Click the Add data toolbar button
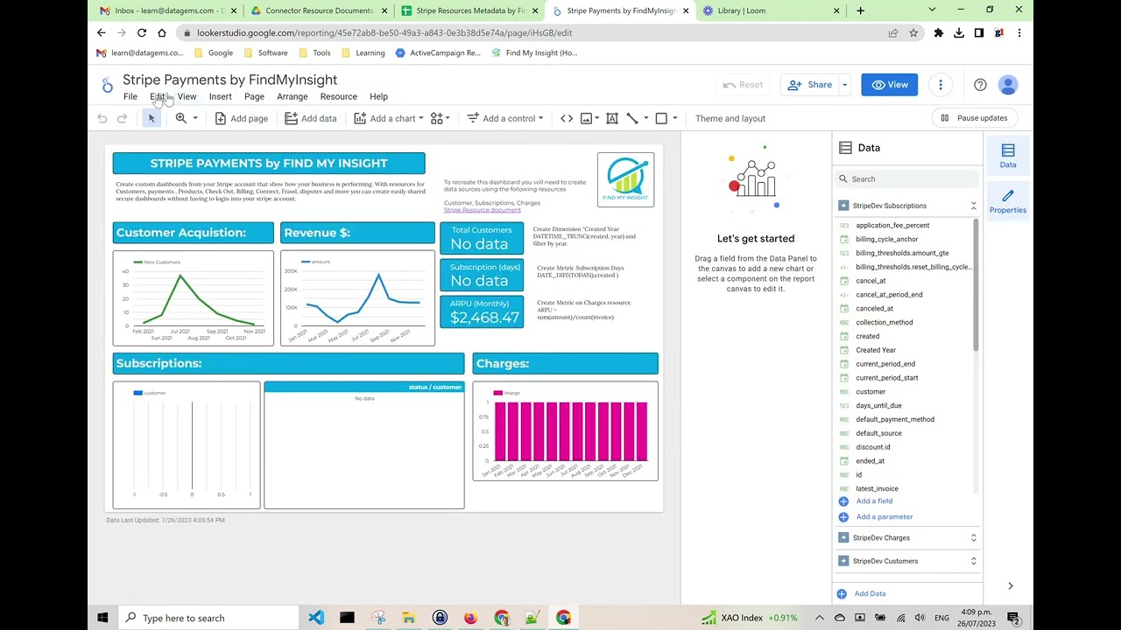This screenshot has width=1121, height=630. pyautogui.click(x=311, y=118)
